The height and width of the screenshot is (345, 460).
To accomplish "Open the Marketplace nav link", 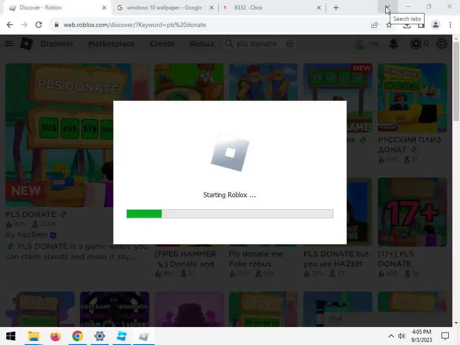I will [111, 44].
